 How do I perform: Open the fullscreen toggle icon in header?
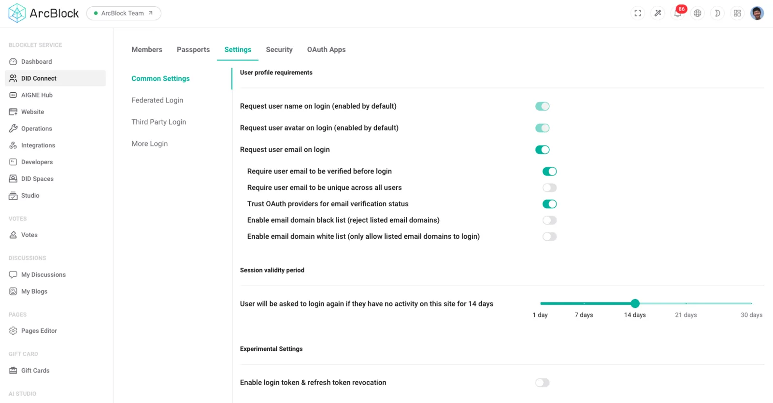(638, 13)
